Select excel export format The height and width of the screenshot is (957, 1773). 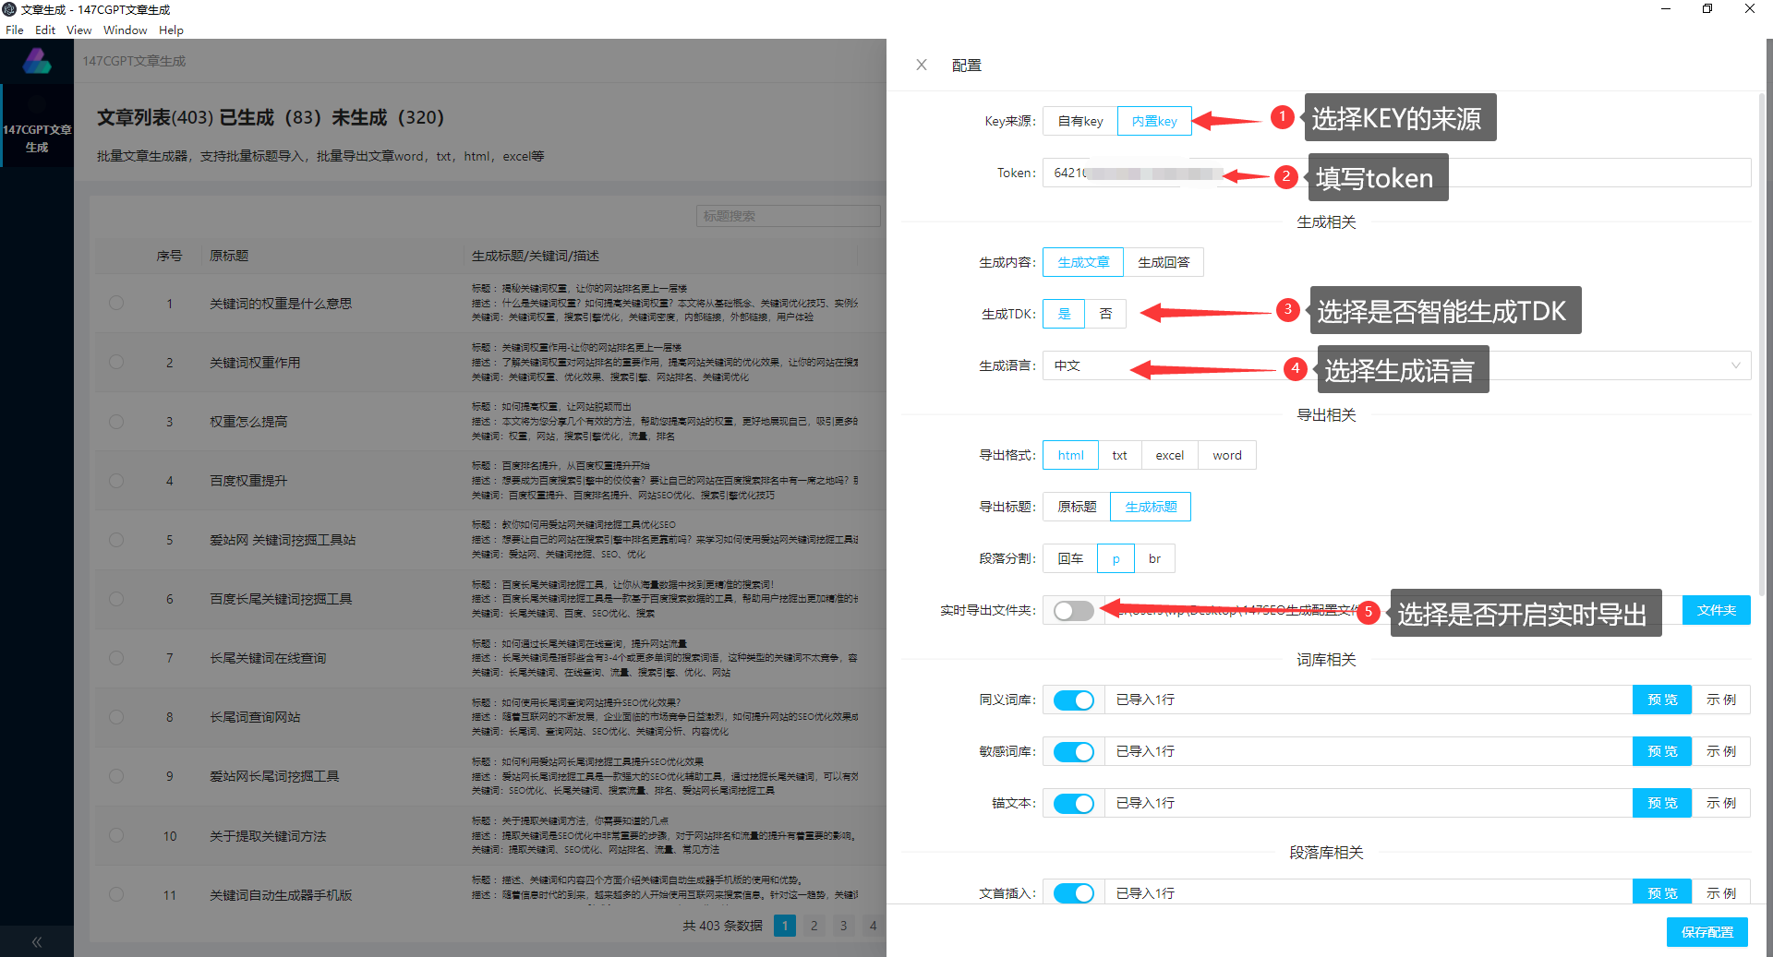tap(1170, 455)
